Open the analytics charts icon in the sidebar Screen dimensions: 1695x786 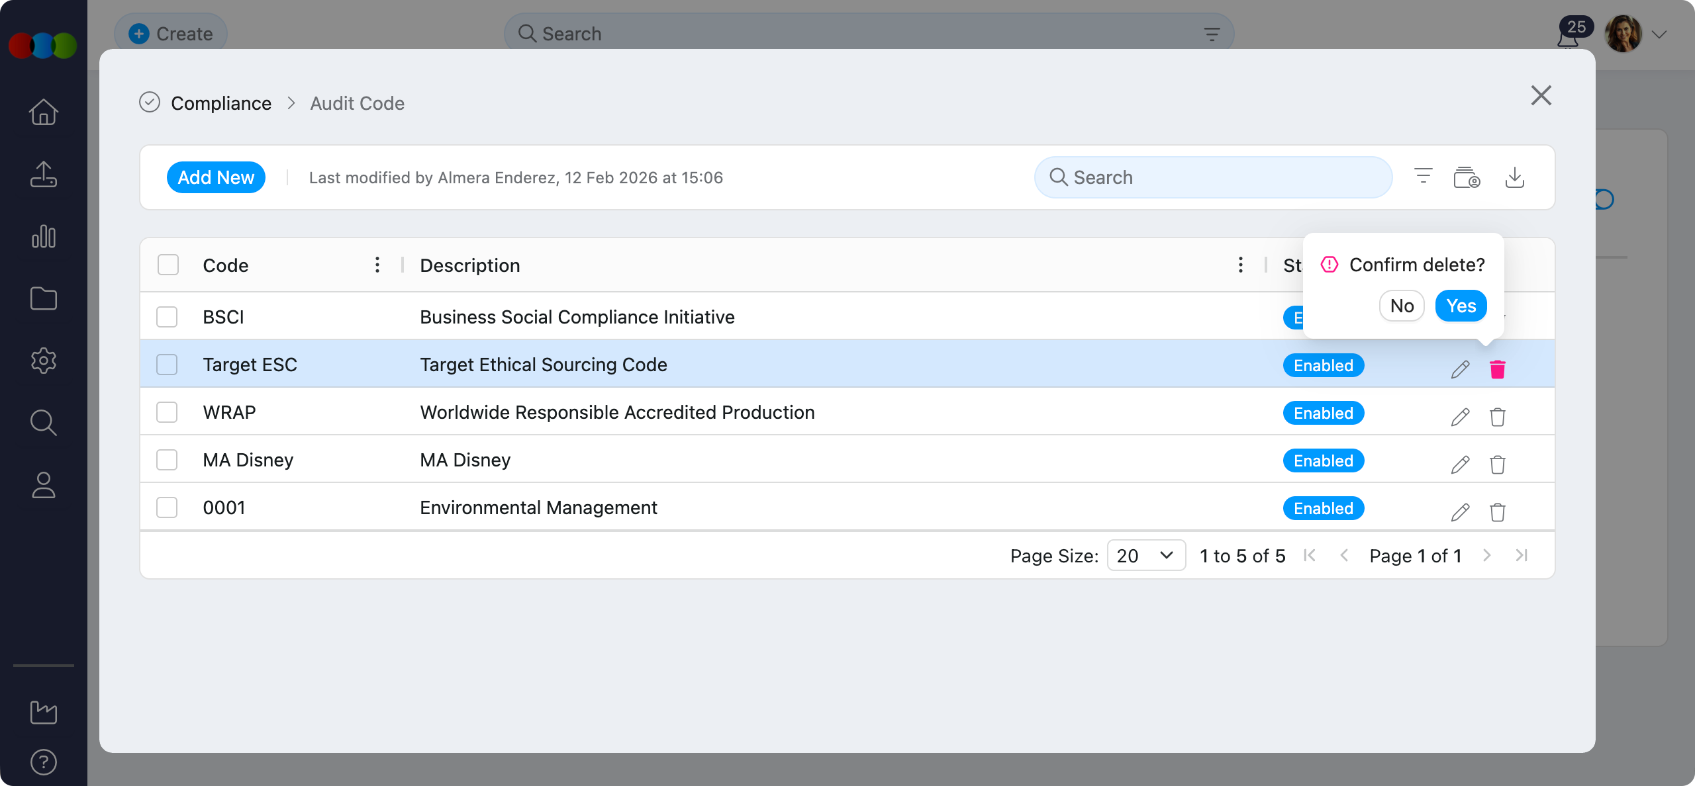coord(43,236)
